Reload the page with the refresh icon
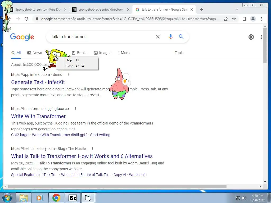Image resolution: width=271 pixels, height=203 pixels. point(26,19)
